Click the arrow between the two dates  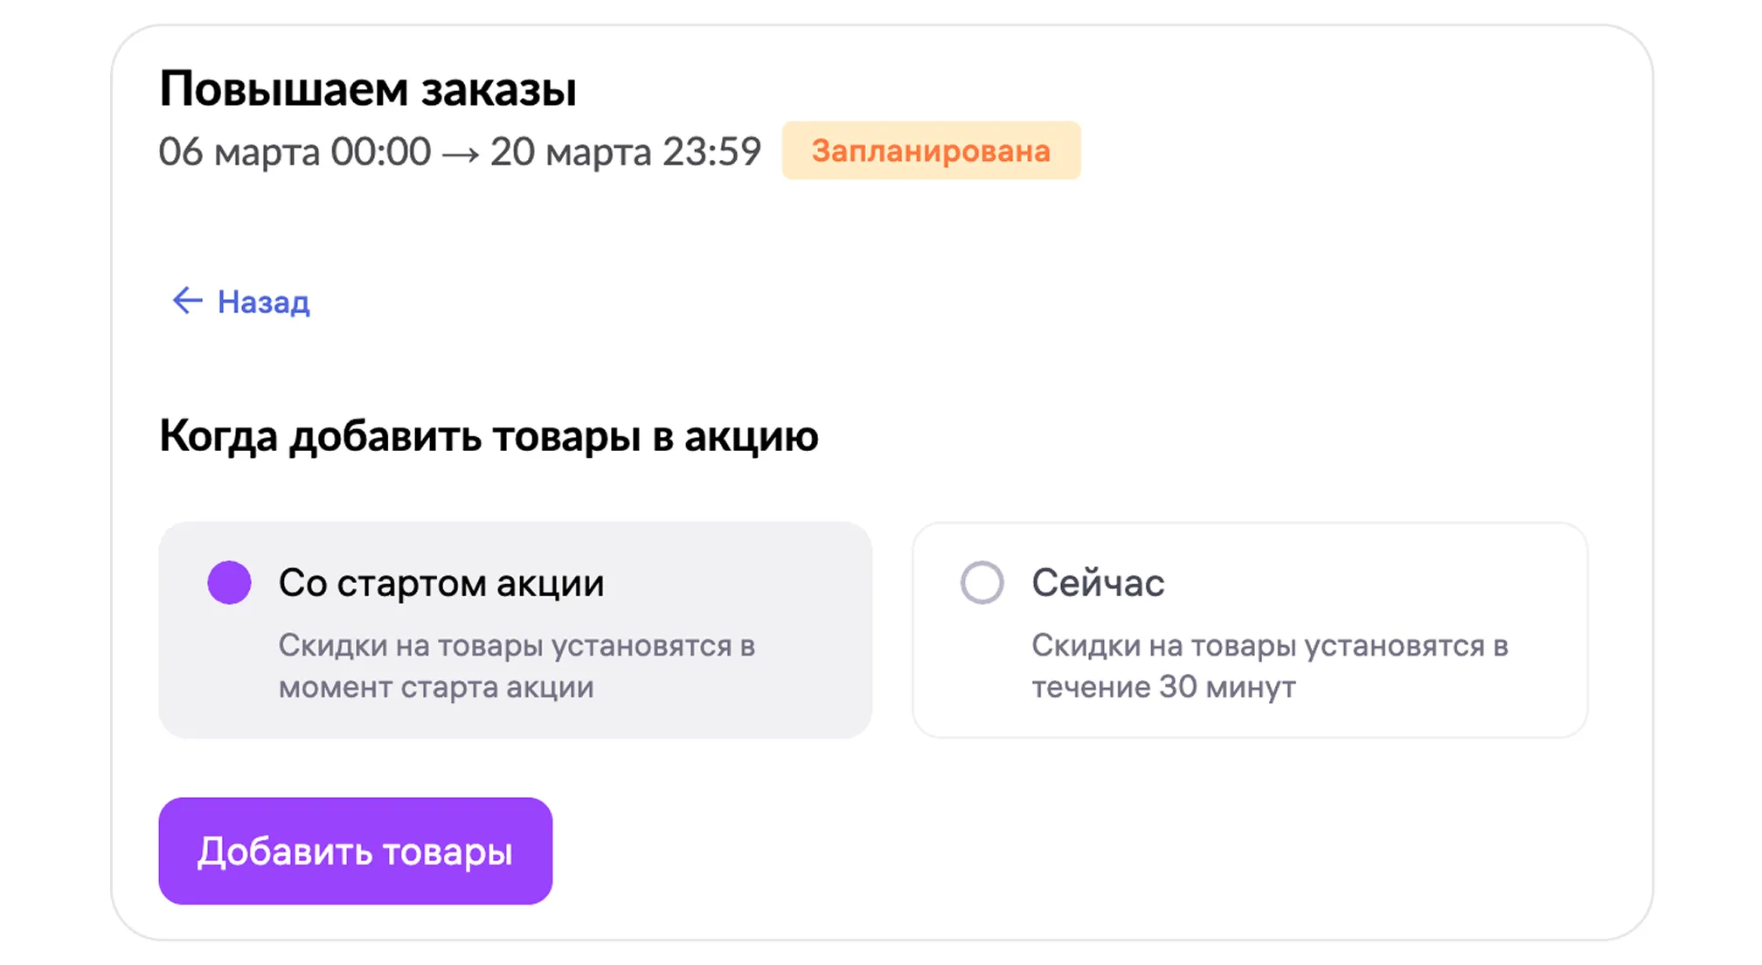click(460, 154)
